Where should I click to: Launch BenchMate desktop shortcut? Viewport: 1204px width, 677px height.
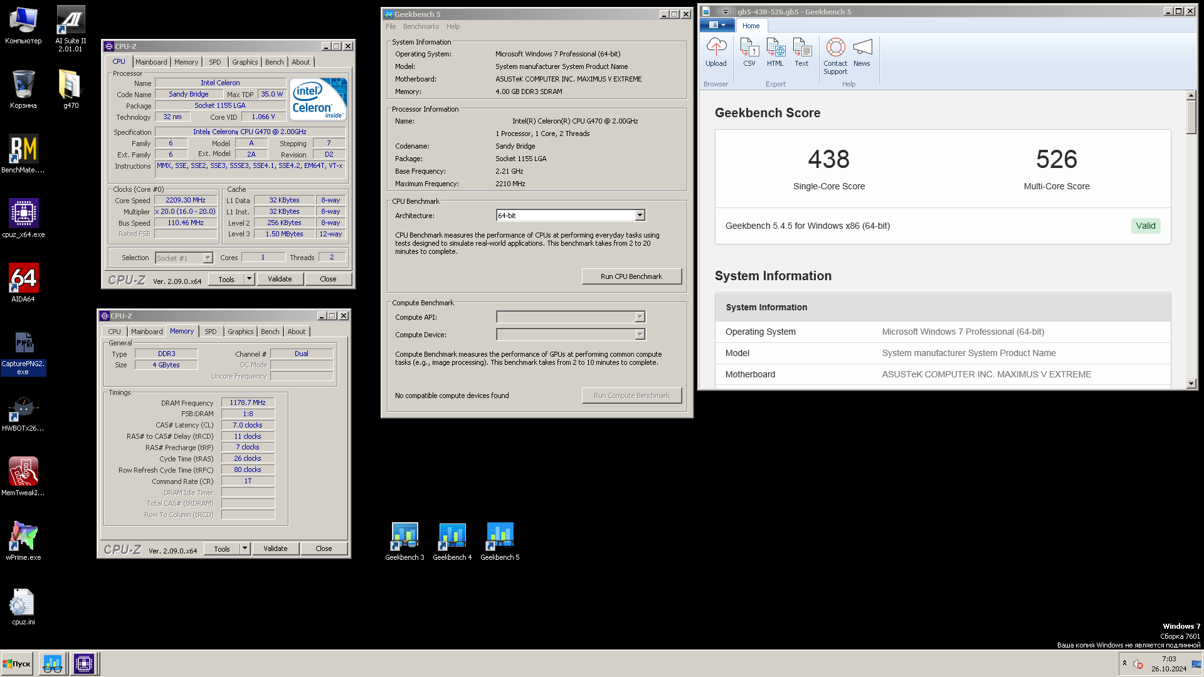pyautogui.click(x=23, y=154)
